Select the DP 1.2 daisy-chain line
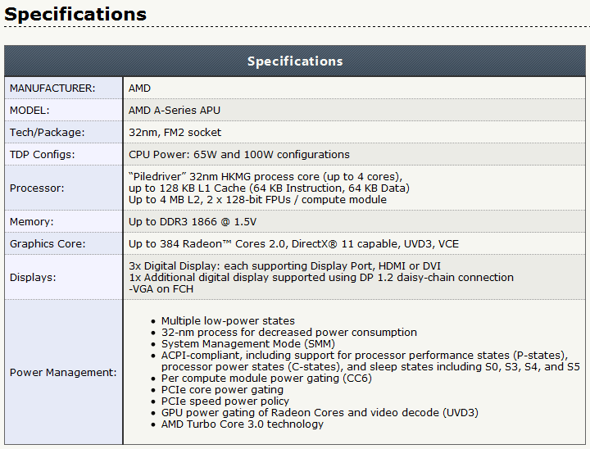Viewport: 590px width, 449px height. click(321, 278)
